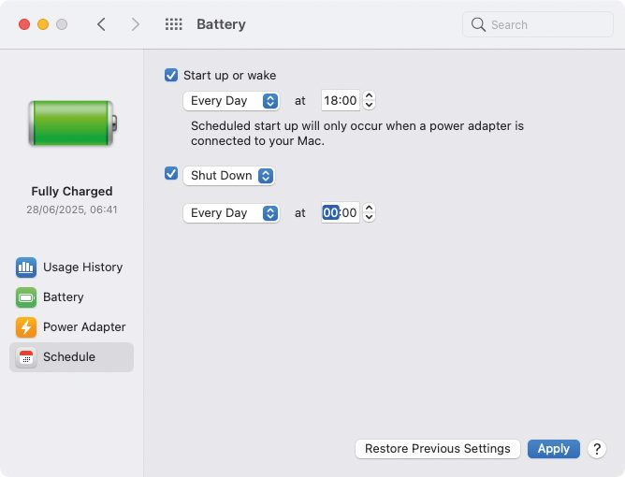Increase the 18:00 wake time stepper
The width and height of the screenshot is (625, 477).
(x=369, y=96)
